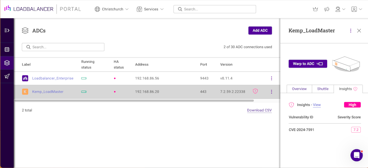Click the High severity badge
368x168 pixels.
(x=352, y=105)
